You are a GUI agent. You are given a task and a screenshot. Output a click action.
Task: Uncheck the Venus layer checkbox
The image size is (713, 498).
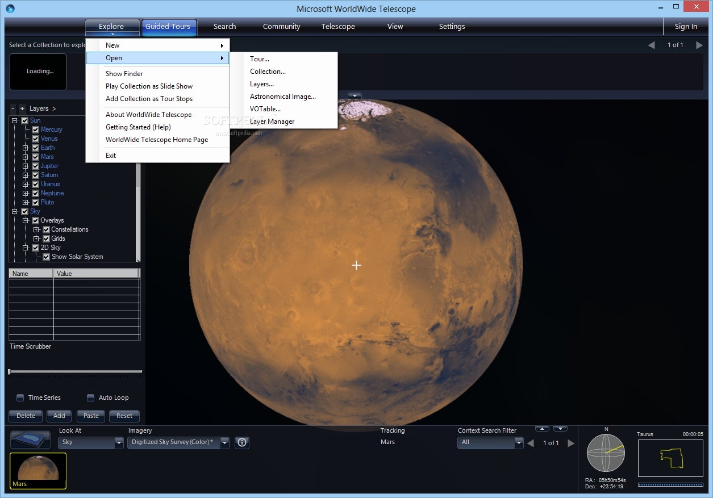pyautogui.click(x=35, y=139)
